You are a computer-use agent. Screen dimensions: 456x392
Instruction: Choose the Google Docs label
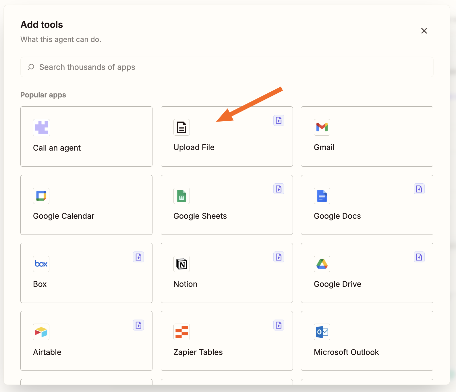[337, 216]
